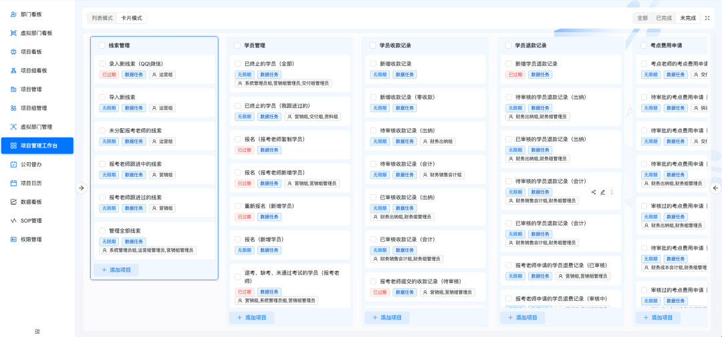The height and width of the screenshot is (337, 722).
Task: Click edit pencil on 待审核的学员退款记录（会计）
Action: [x=603, y=192]
